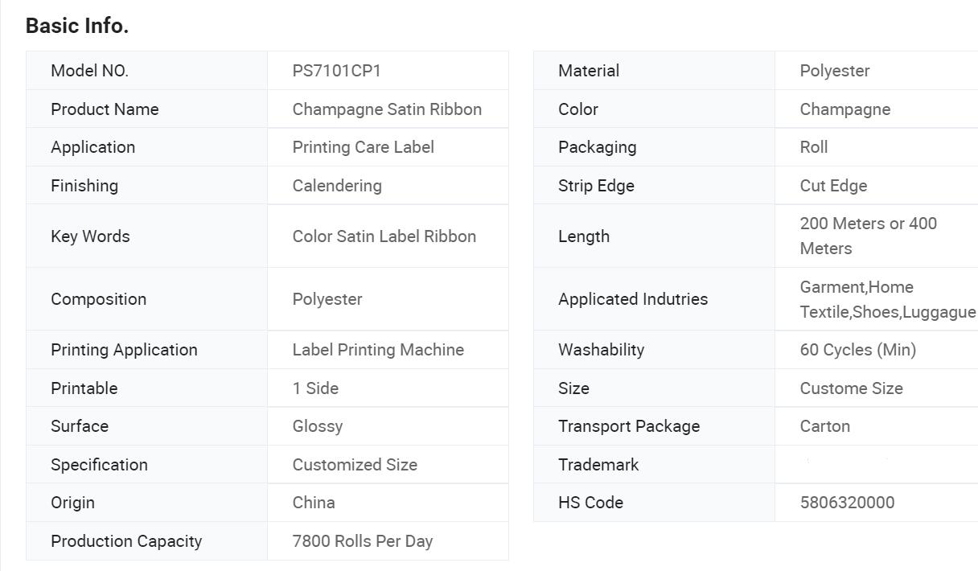Click the Trademark label cell

(x=598, y=465)
